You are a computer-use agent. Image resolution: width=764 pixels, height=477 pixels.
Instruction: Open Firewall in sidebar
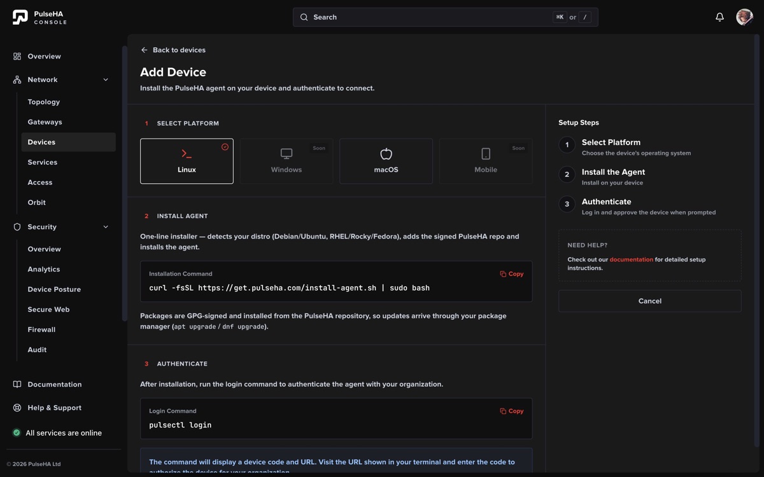pyautogui.click(x=68, y=329)
